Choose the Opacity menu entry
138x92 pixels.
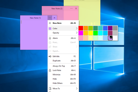click(63, 33)
